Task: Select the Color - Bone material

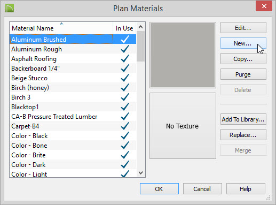Action: coord(73,146)
